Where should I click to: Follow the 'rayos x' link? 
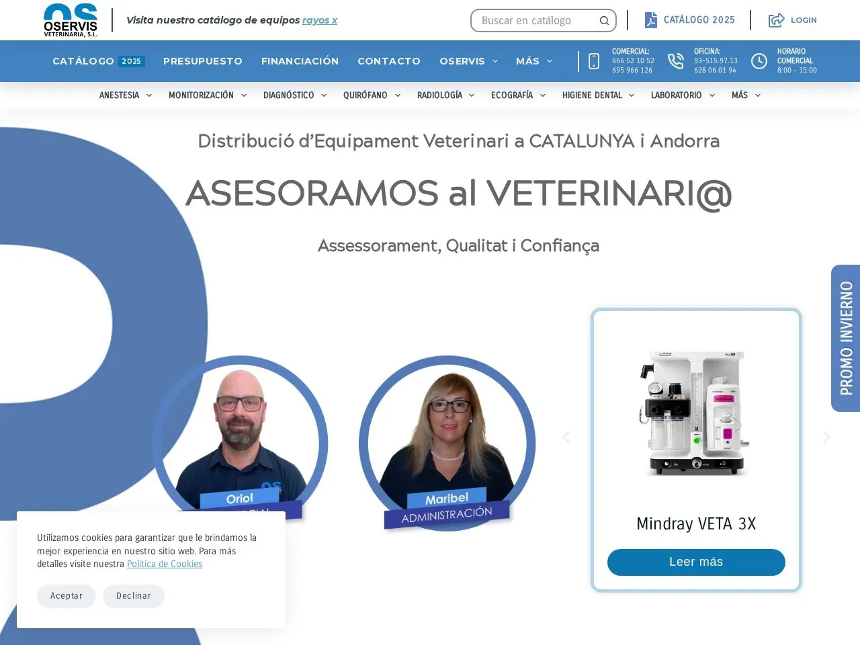[320, 20]
